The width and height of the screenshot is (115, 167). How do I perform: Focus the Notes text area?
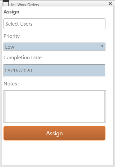pos(55,107)
